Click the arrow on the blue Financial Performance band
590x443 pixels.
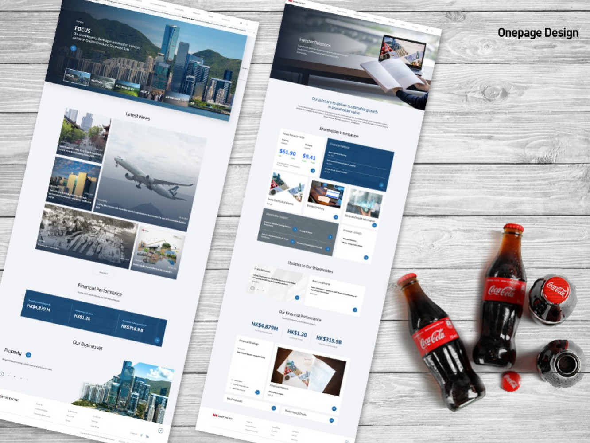click(157, 341)
